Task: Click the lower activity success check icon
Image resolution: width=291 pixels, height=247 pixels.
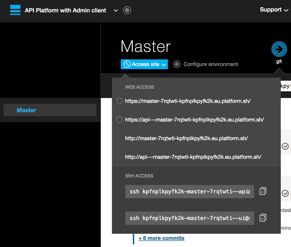Action: click(x=285, y=194)
